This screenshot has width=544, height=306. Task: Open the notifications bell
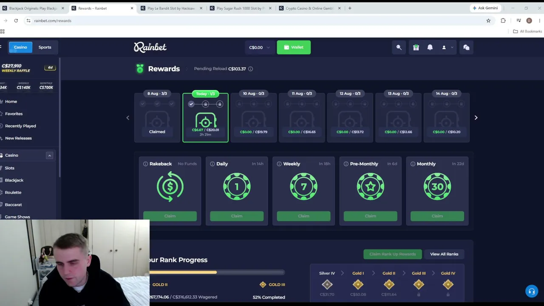430,48
